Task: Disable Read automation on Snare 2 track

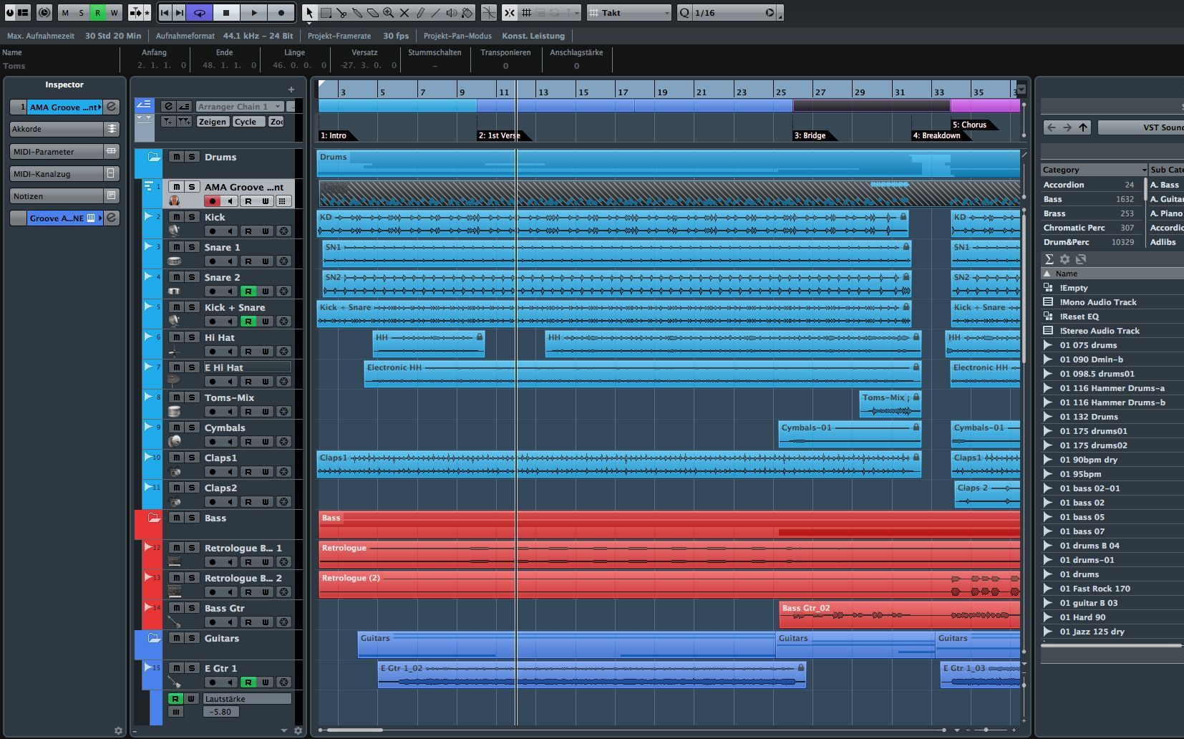Action: coord(248,291)
